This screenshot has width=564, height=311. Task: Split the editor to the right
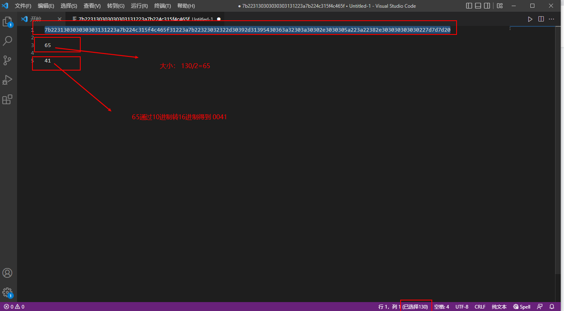(x=541, y=19)
